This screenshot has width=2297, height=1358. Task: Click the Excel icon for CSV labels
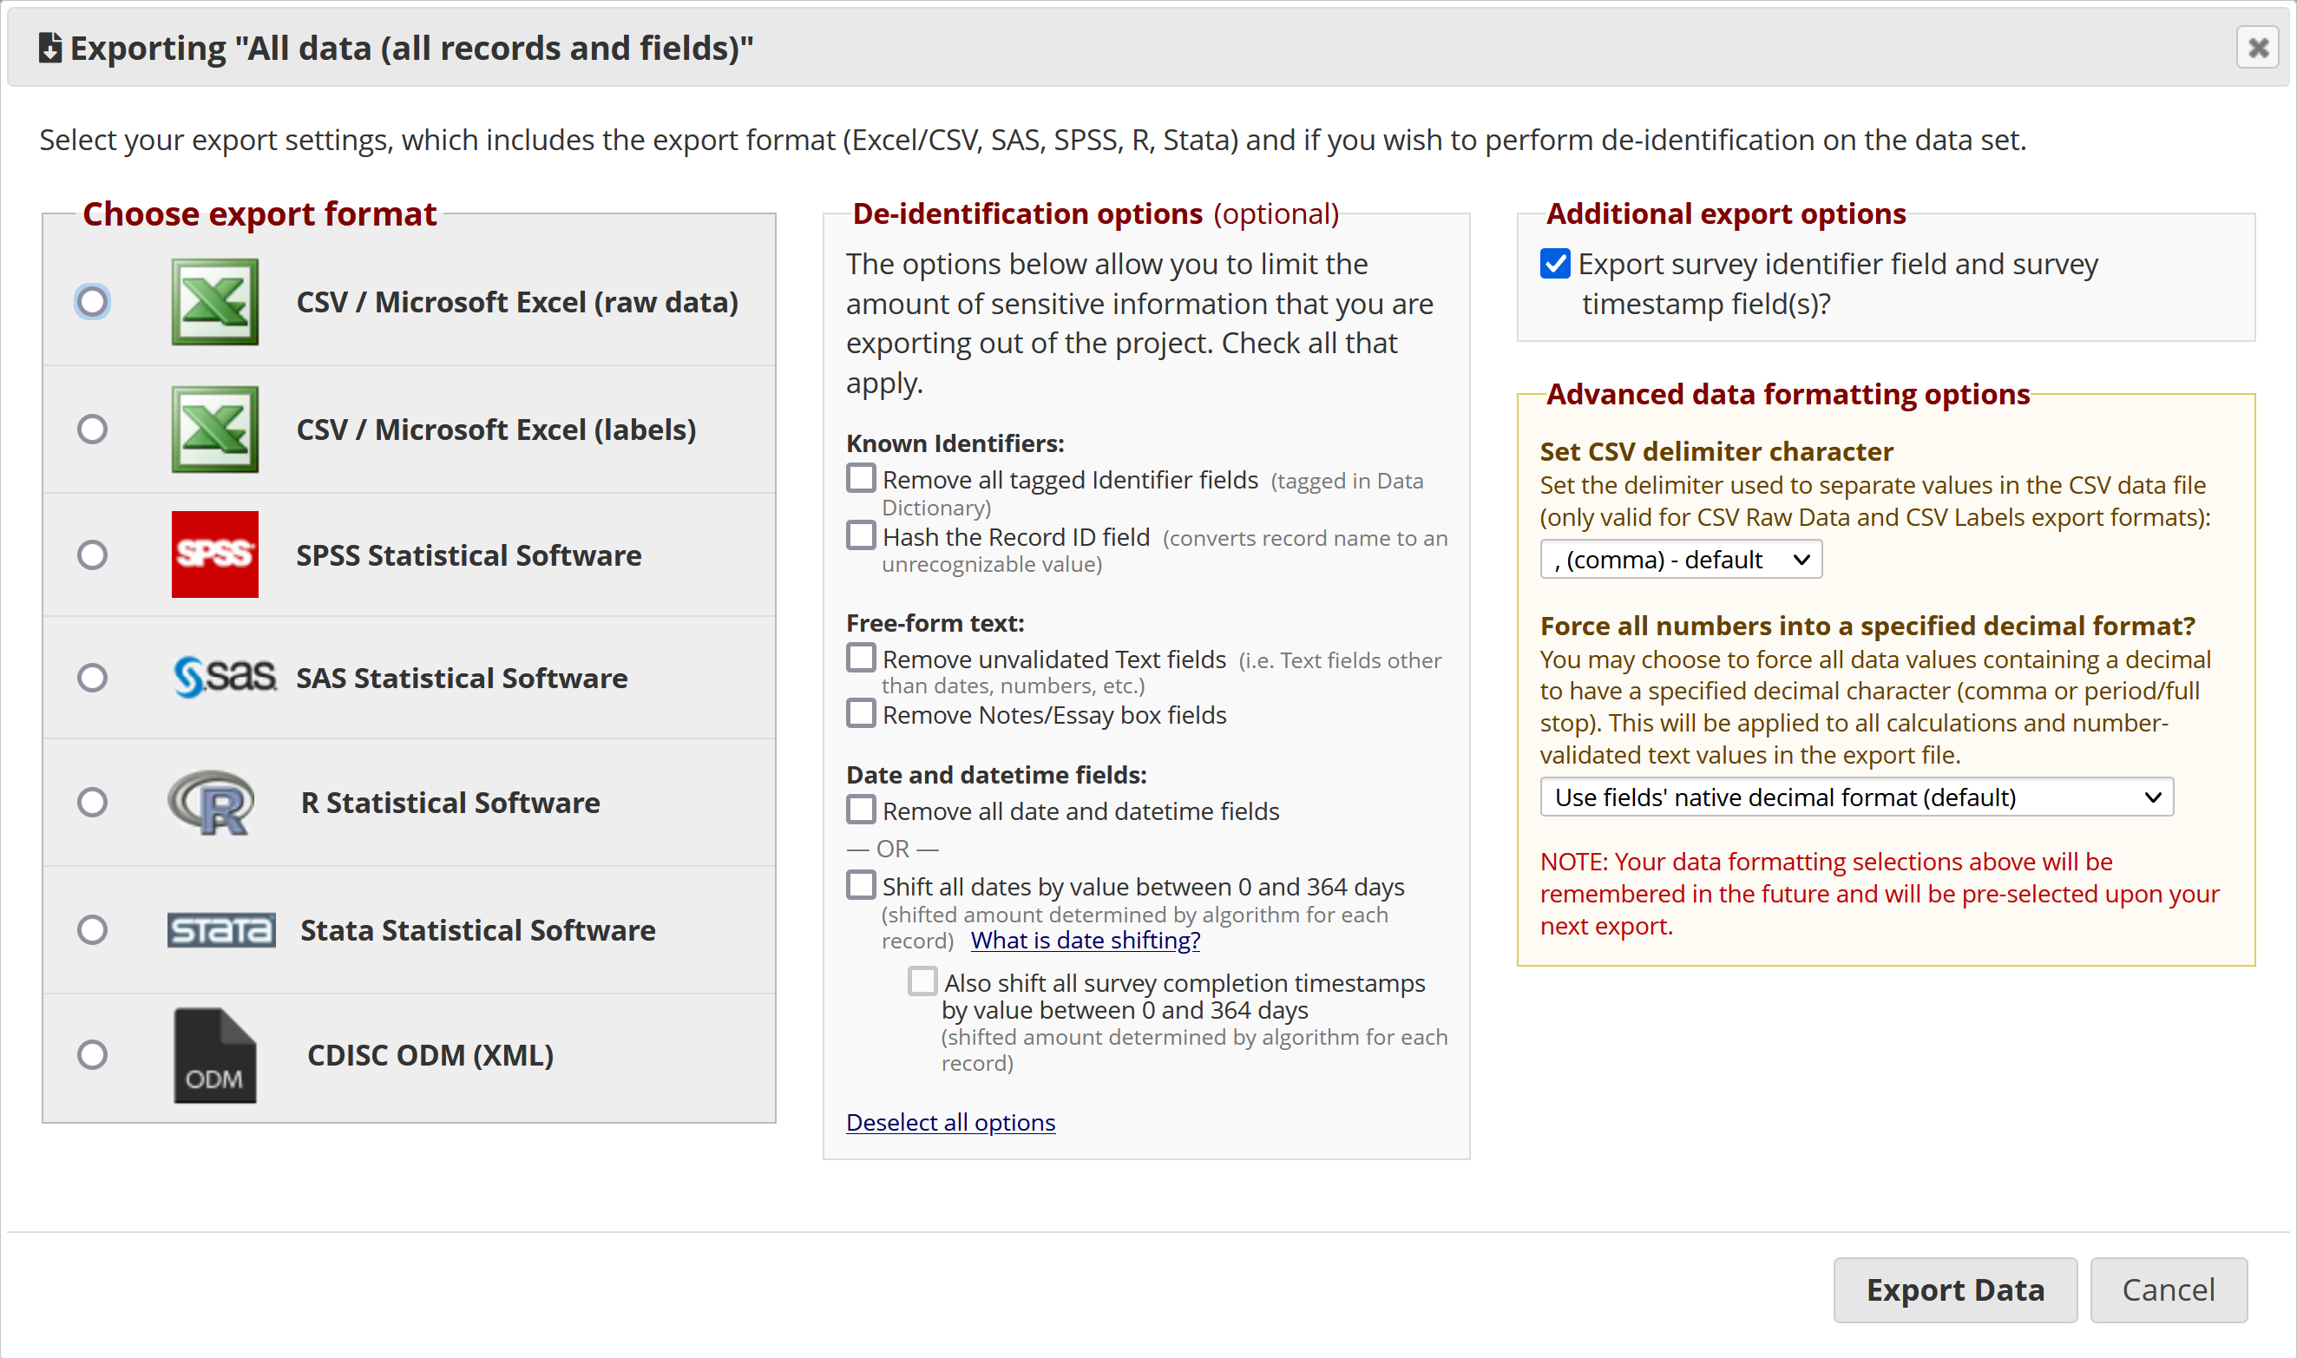pos(215,429)
